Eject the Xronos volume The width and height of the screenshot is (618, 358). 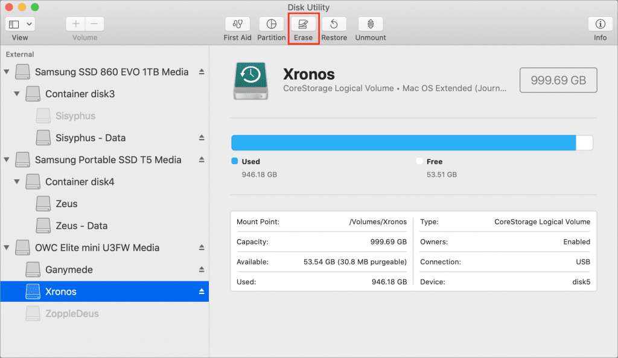pos(202,292)
